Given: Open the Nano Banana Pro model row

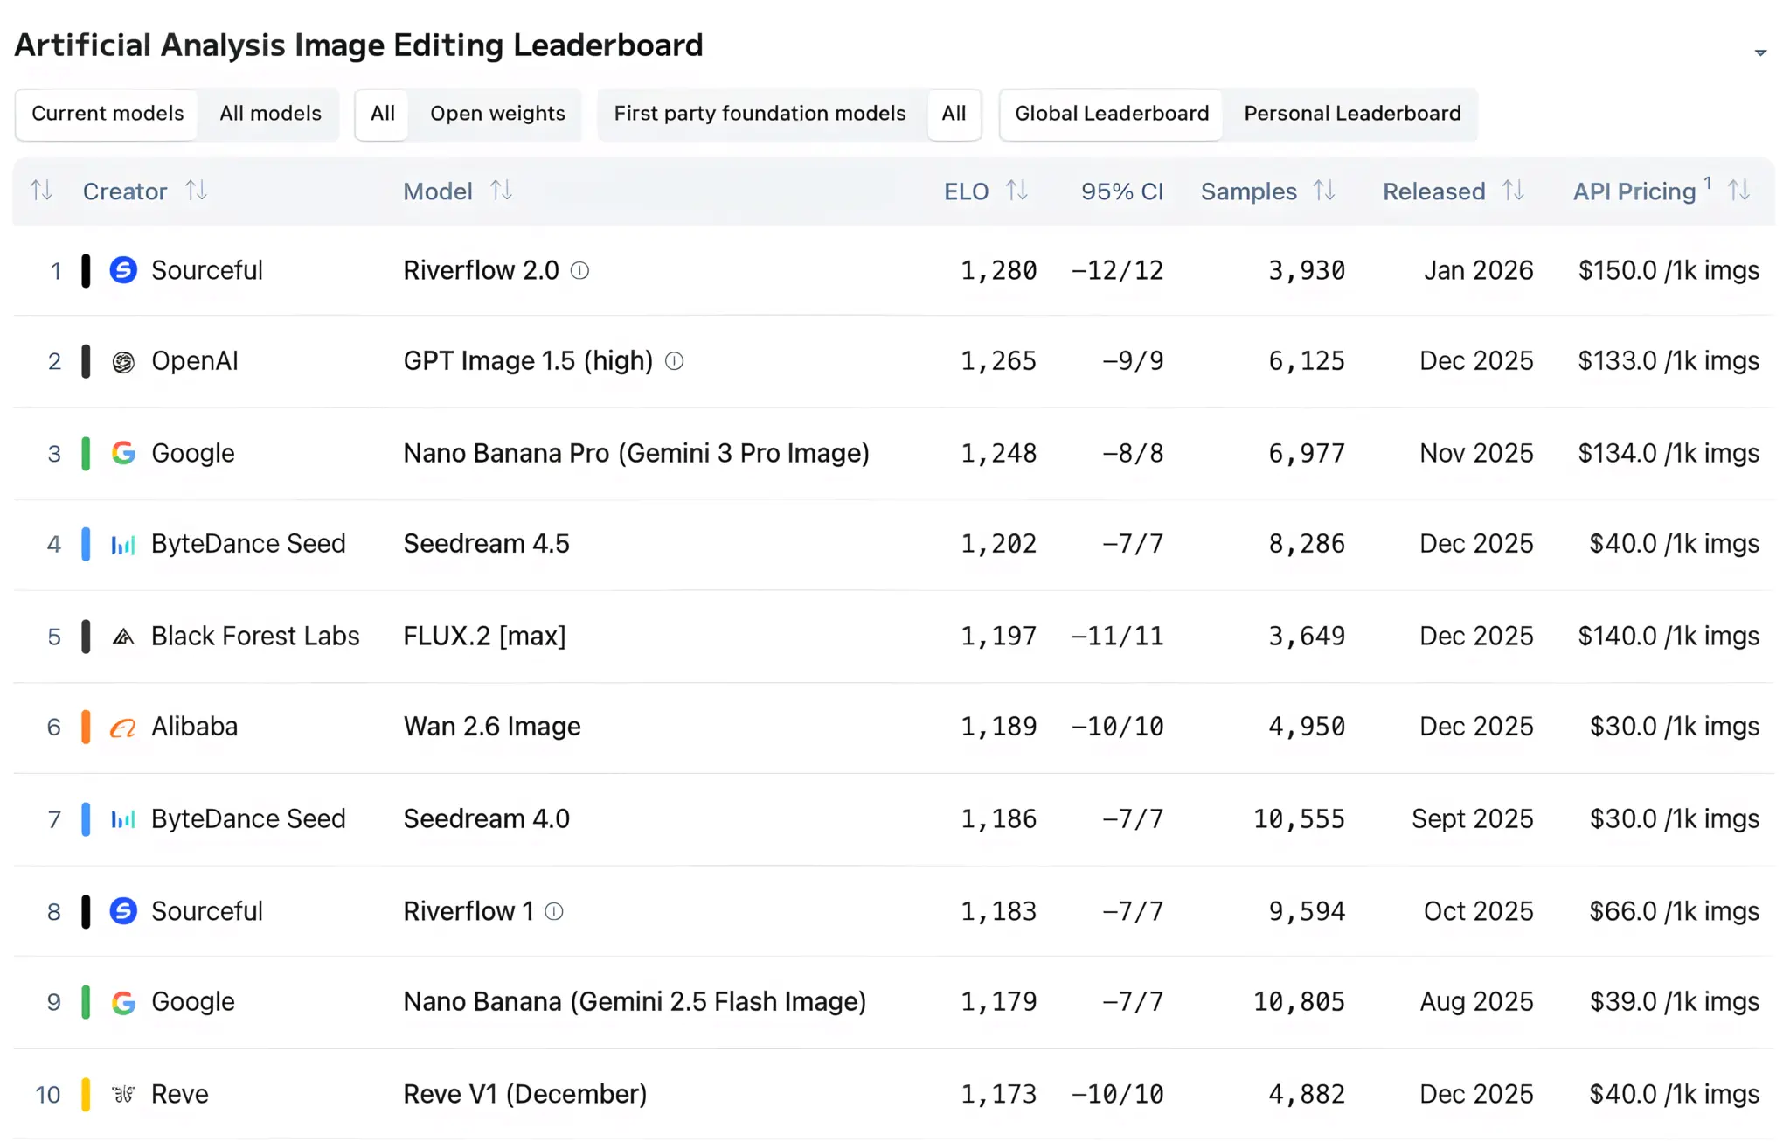Looking at the screenshot, I should point(635,454).
